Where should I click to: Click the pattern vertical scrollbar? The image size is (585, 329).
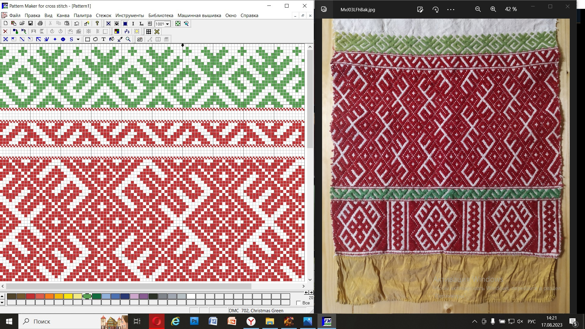point(310,99)
